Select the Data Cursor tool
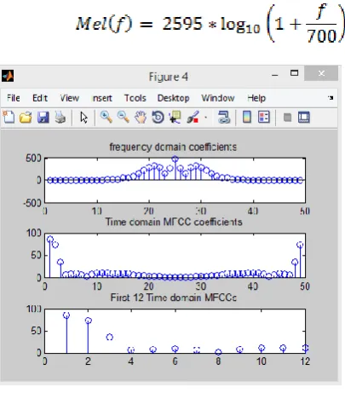 tap(175, 117)
